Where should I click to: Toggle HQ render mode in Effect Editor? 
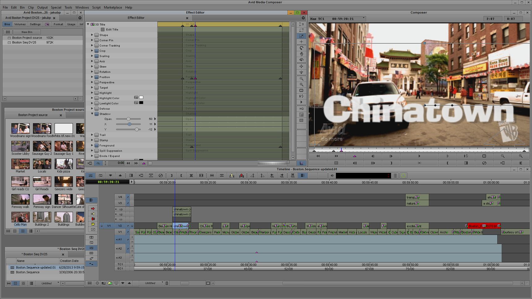point(301,108)
